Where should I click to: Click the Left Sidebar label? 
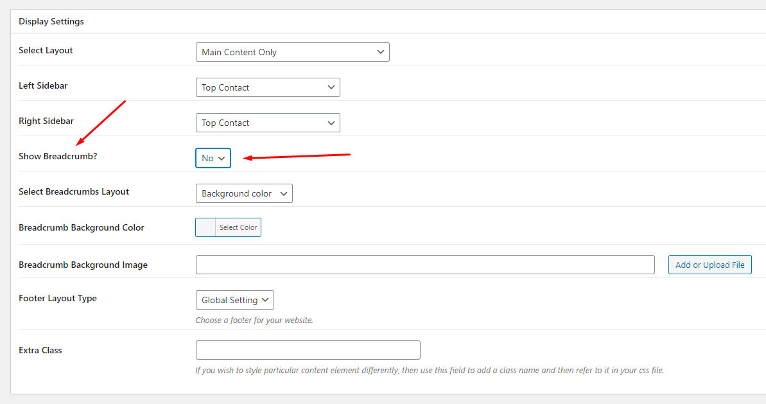pyautogui.click(x=43, y=85)
